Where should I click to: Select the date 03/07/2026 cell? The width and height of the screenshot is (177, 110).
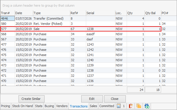pos(24,18)
